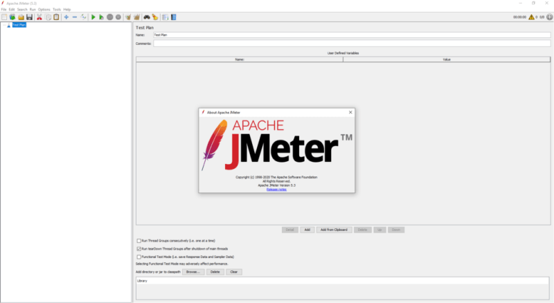Click Start no pauses icon
Image resolution: width=554 pixels, height=303 pixels.
(x=101, y=17)
